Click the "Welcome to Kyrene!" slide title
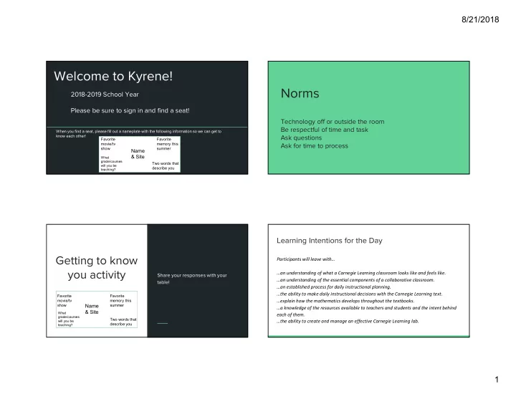This screenshot has width=516, height=399. 115,77
